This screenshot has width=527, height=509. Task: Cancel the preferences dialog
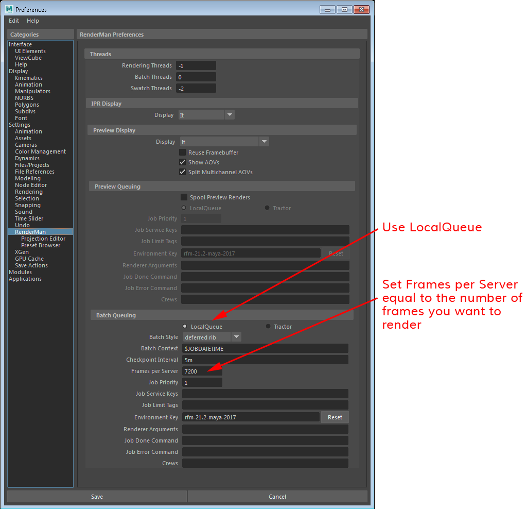(x=277, y=497)
